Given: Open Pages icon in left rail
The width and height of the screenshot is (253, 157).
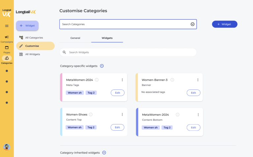Looking at the screenshot, I should click(7, 48).
